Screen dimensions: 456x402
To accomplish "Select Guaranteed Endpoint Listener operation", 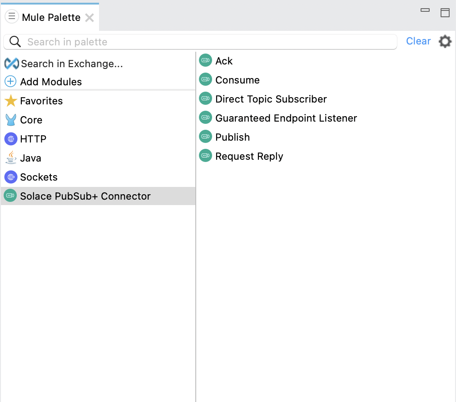I will [x=286, y=118].
